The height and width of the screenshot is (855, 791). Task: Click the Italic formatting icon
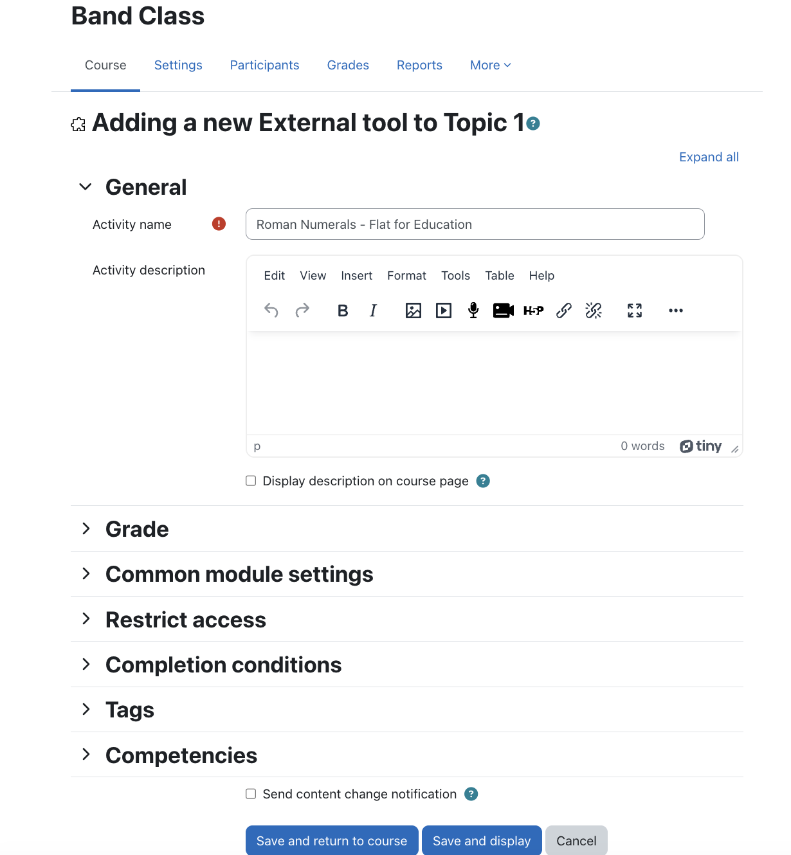[373, 310]
